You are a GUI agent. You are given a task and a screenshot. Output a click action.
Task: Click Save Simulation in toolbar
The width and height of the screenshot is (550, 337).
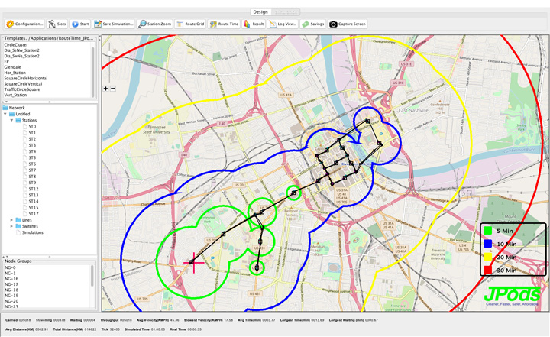[114, 24]
